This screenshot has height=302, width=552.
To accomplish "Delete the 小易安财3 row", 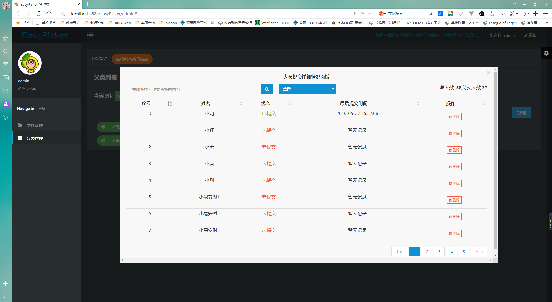I will point(454,234).
